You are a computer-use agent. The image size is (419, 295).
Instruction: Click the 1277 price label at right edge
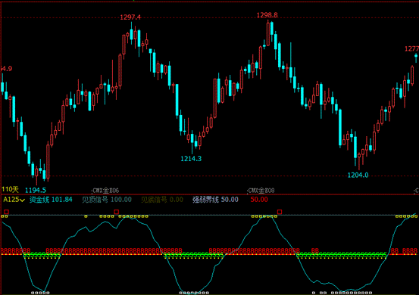coord(411,49)
